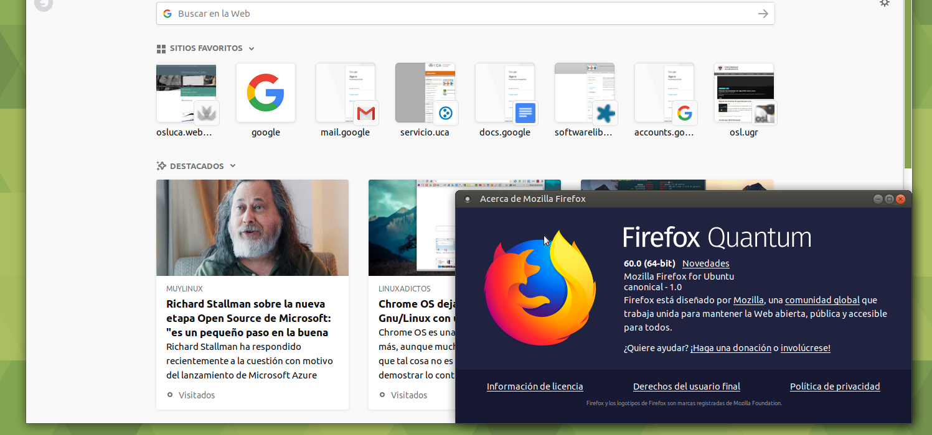Click the Gmail envelope icon on mail.google tile

point(366,113)
